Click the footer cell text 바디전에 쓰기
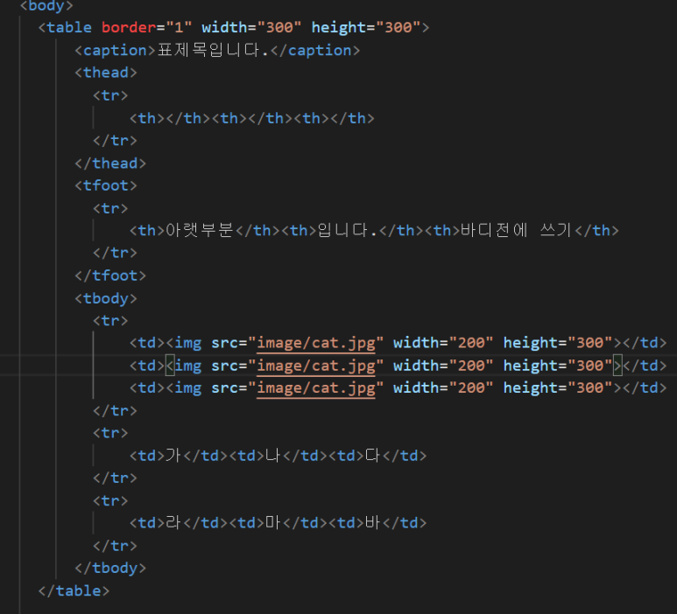 tap(516, 231)
